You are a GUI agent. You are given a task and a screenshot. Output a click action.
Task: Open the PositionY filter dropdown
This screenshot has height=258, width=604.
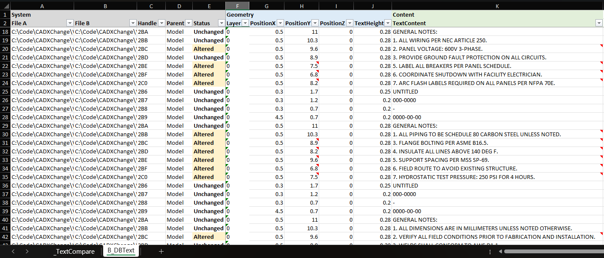pyautogui.click(x=315, y=23)
